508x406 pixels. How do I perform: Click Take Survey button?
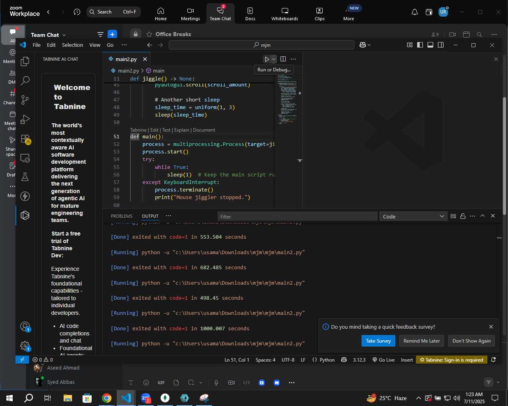pyautogui.click(x=378, y=341)
